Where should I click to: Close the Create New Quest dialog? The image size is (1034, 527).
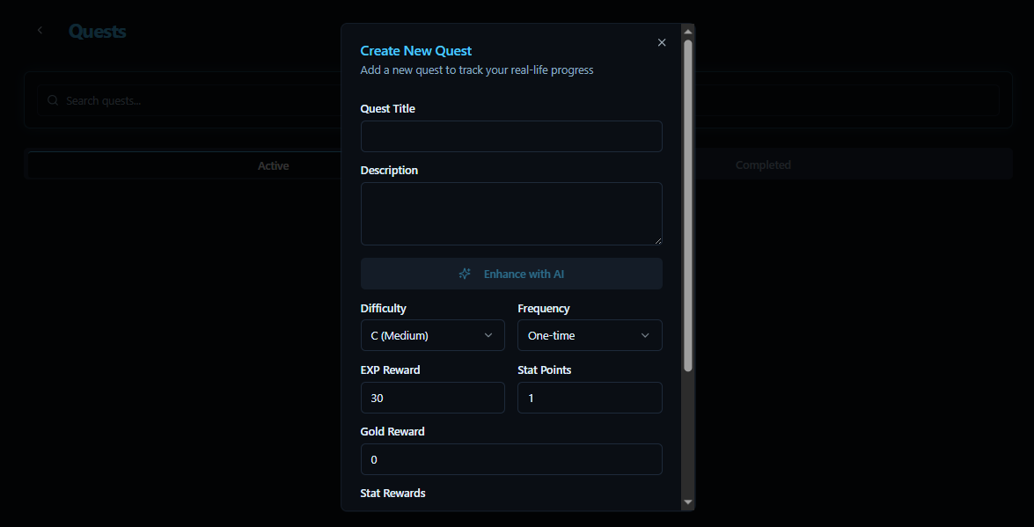pos(662,42)
